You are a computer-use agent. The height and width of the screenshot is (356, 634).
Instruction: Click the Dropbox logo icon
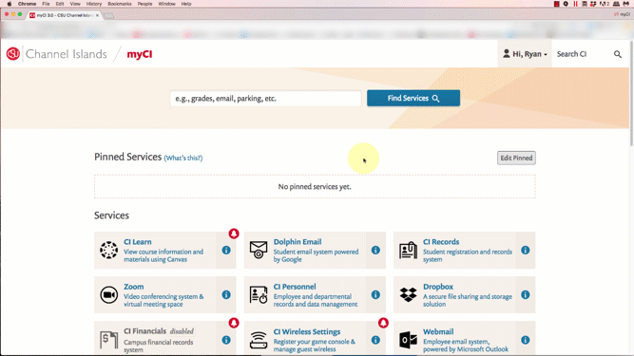[x=408, y=294]
